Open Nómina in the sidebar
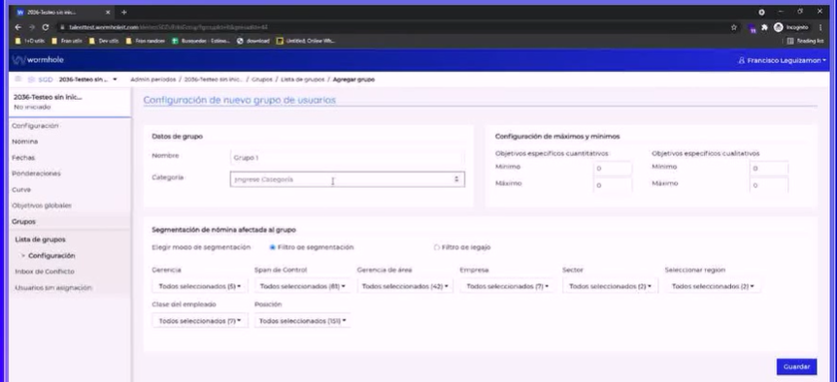This screenshot has height=382, width=837. click(24, 142)
